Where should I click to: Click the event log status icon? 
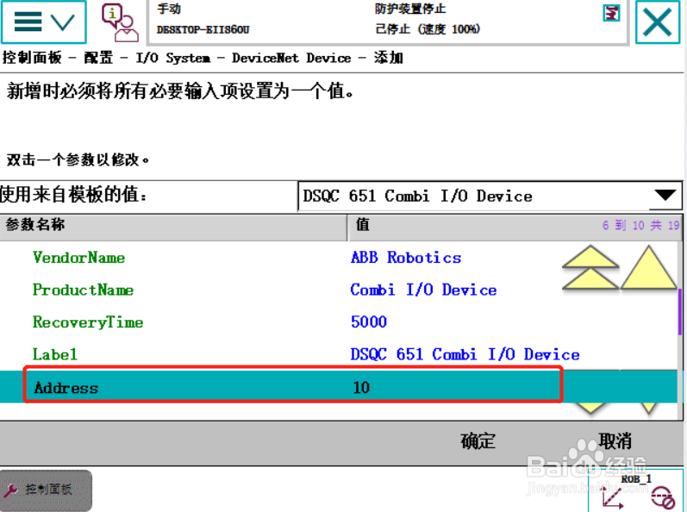click(611, 13)
